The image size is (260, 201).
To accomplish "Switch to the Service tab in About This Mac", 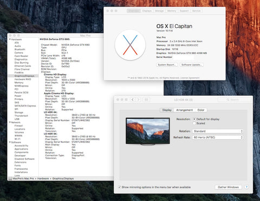I will coord(196,11).
